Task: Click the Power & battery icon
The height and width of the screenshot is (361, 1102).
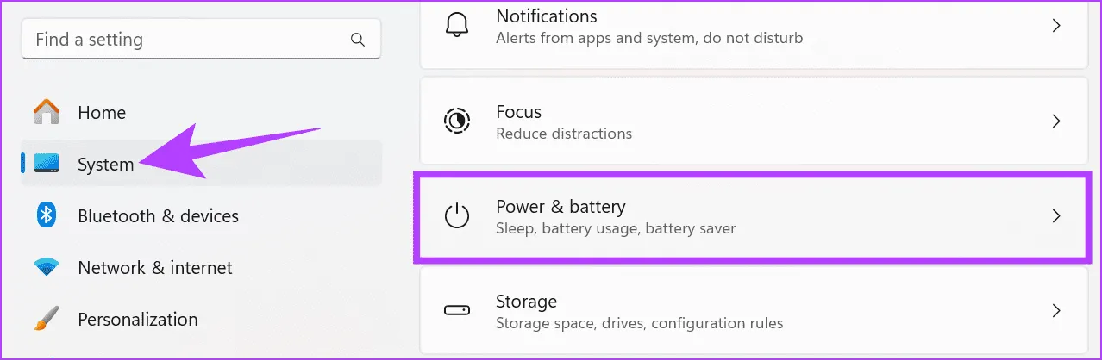Action: (456, 216)
